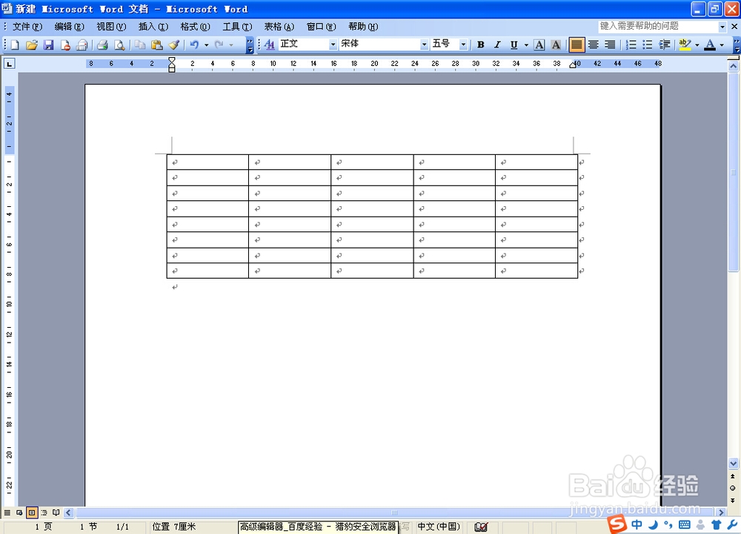Open undo history dropdown arrow
The width and height of the screenshot is (741, 534).
tap(207, 45)
